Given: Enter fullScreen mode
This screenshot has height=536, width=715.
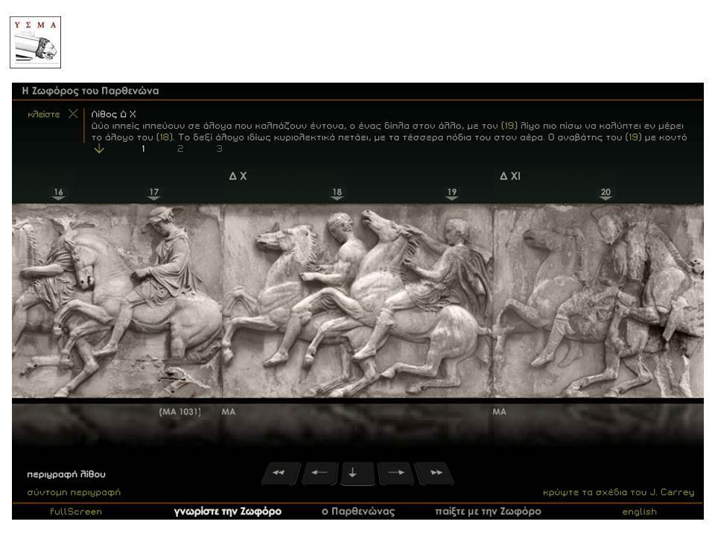Looking at the screenshot, I should [x=76, y=511].
